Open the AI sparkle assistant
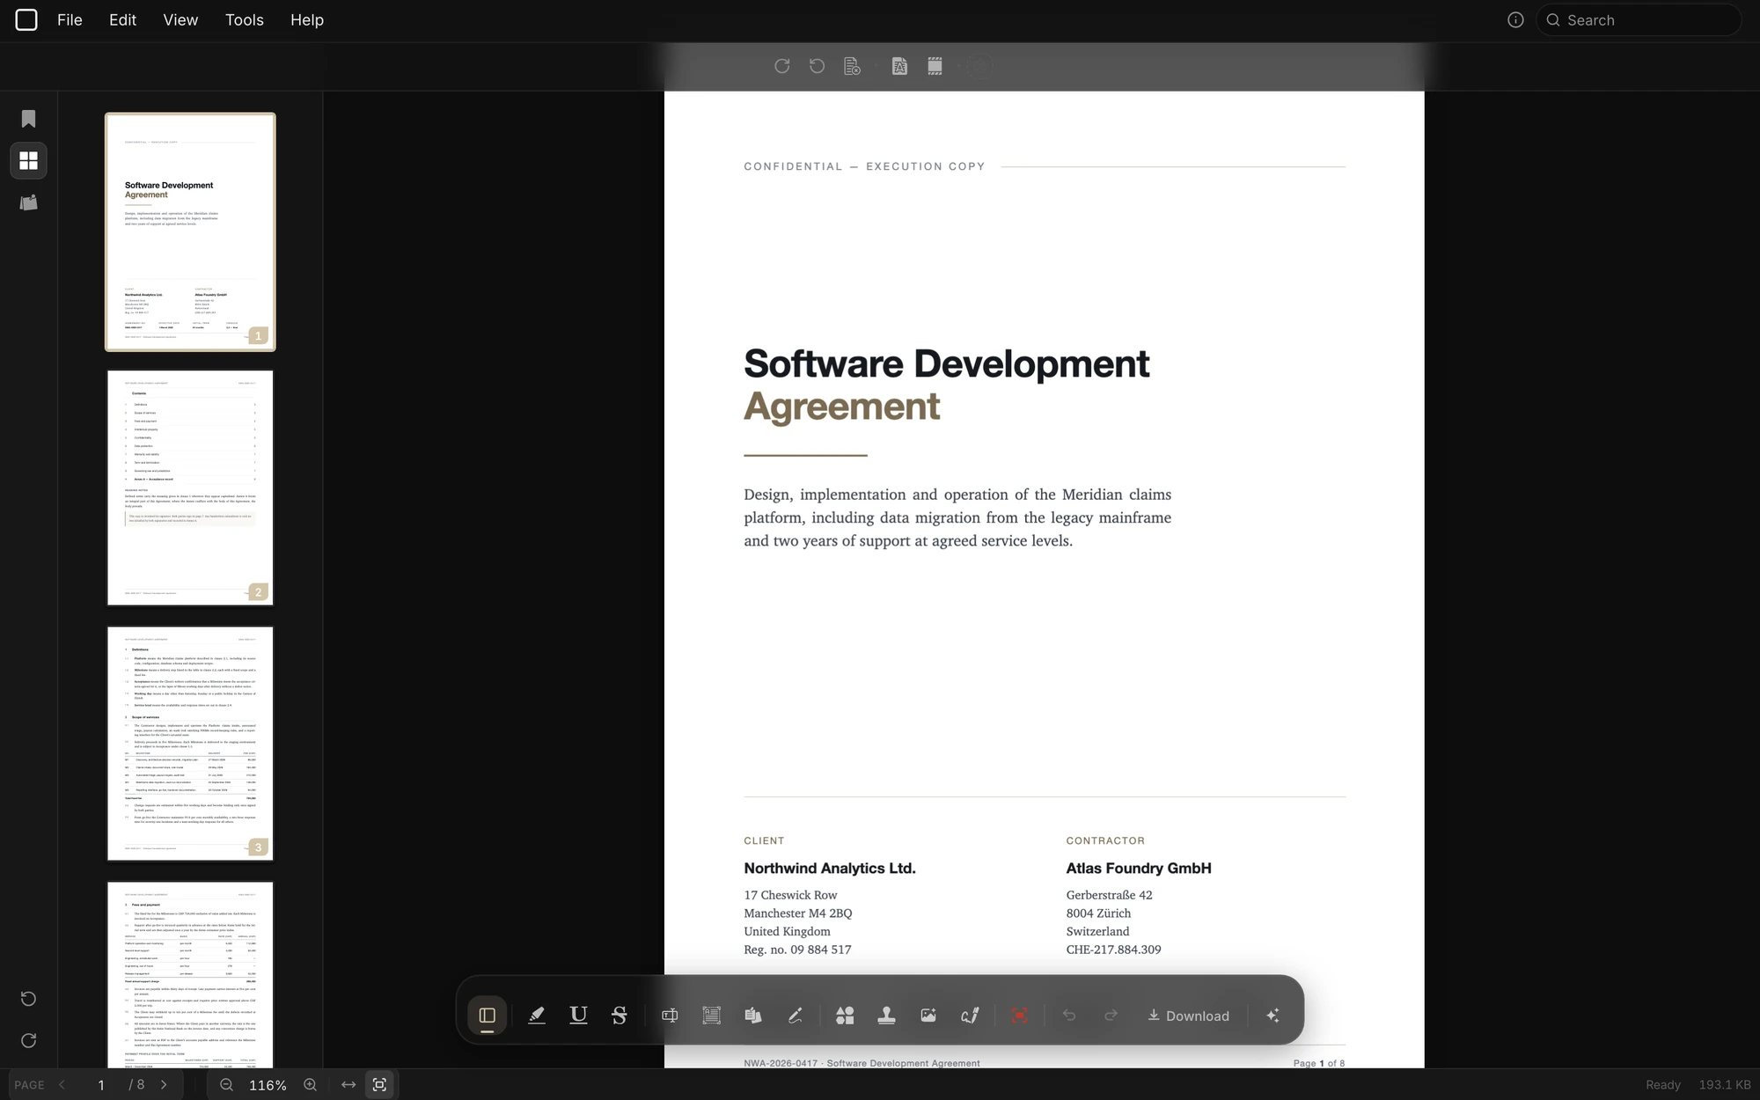This screenshot has height=1100, width=1760. 1272,1016
